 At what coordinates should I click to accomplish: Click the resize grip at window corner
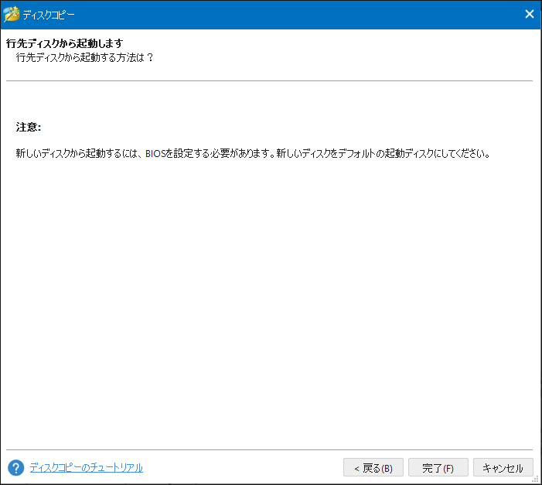(536, 479)
